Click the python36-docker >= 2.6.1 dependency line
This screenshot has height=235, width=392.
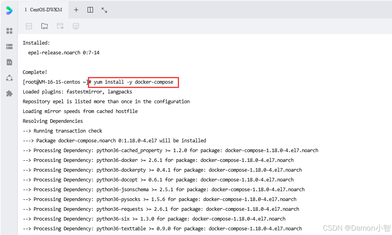[158, 160]
